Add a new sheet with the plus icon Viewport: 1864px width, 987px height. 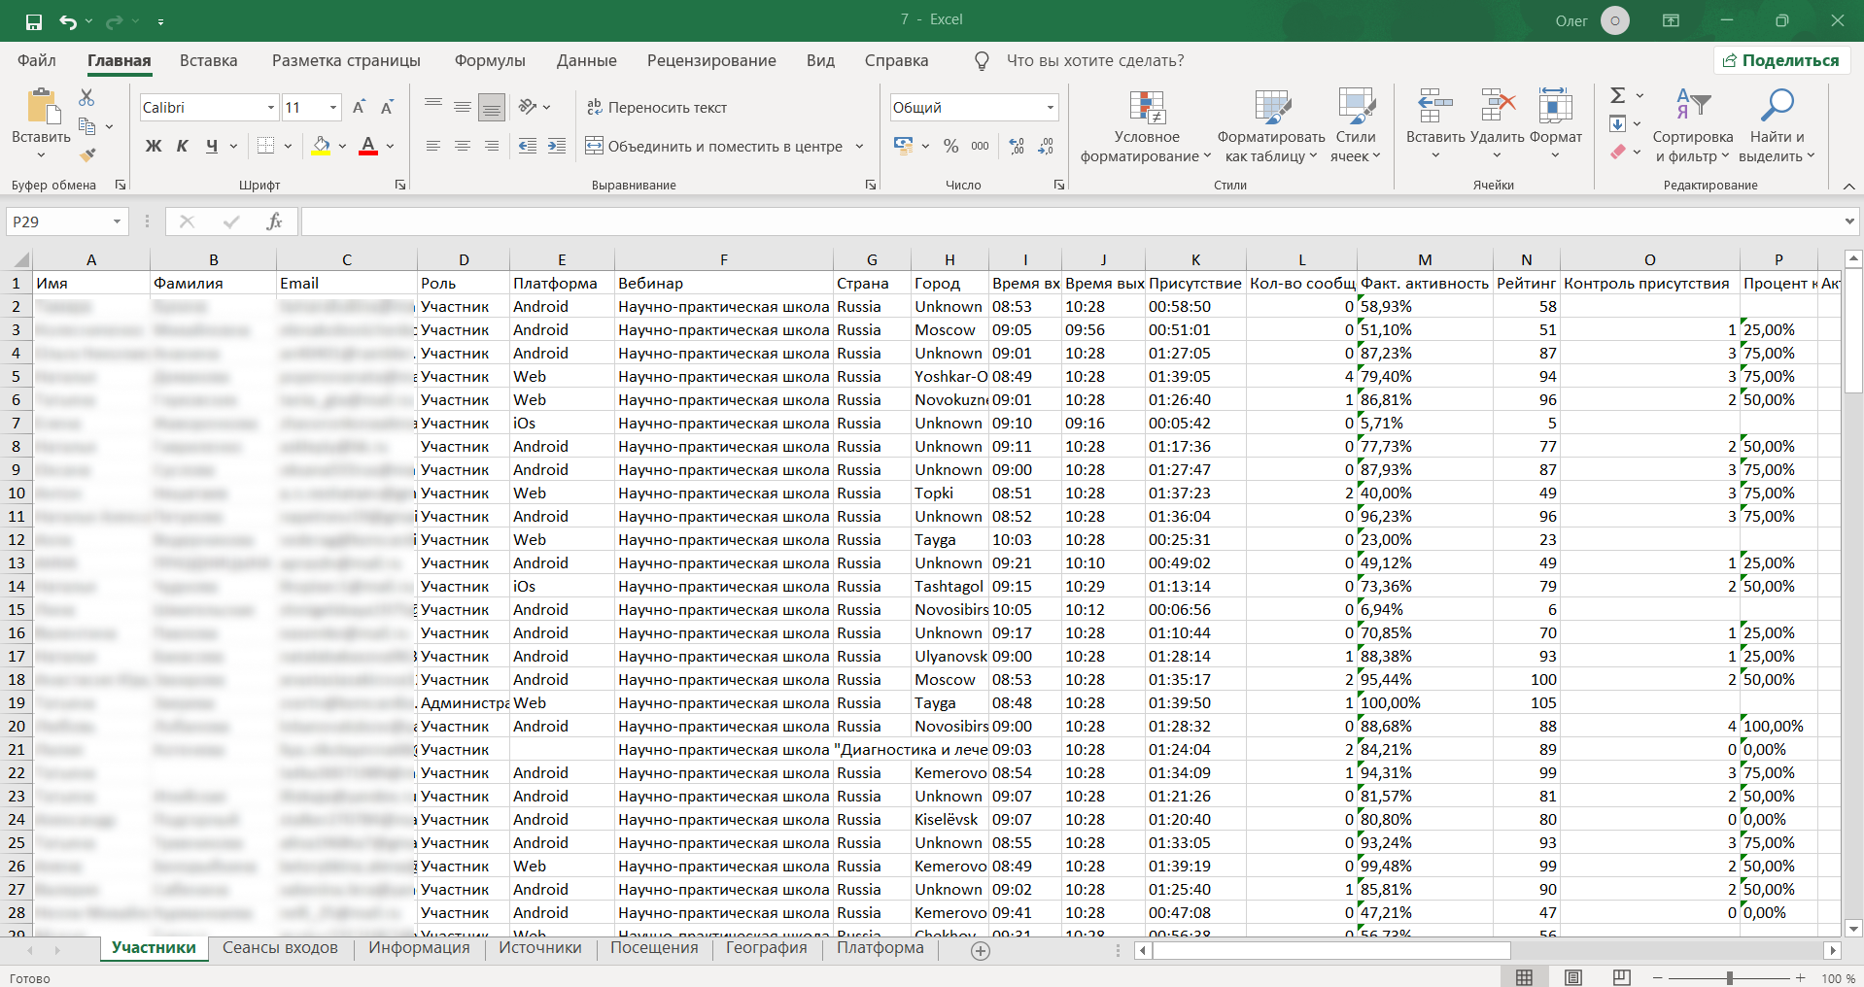(x=981, y=951)
